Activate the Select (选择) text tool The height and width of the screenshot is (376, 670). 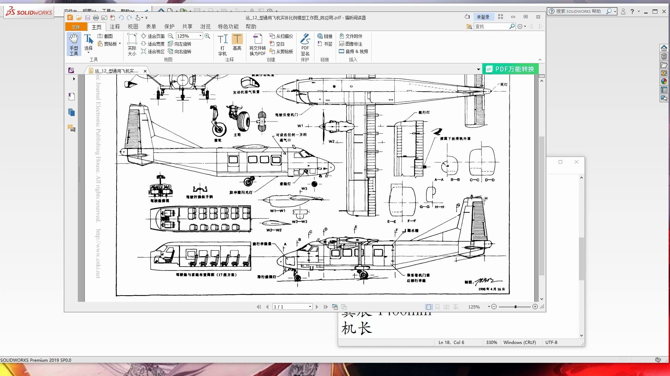(x=88, y=43)
